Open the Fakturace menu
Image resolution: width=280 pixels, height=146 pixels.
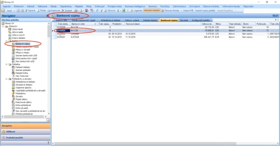tap(42, 7)
